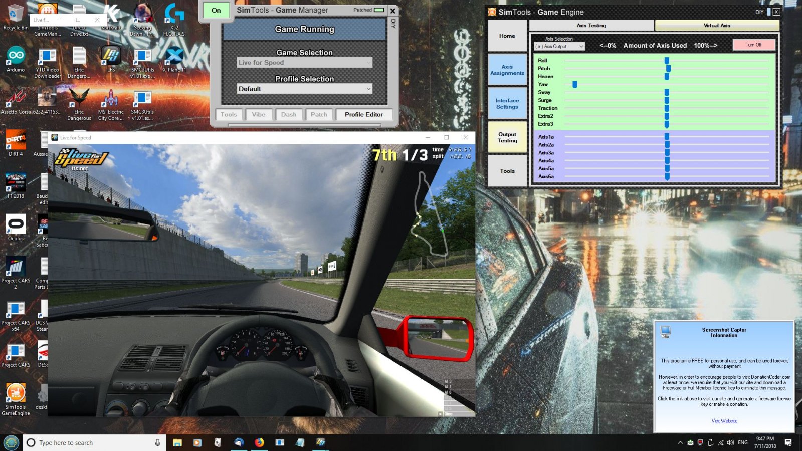
Task: Click the Wi-Fi network tray icon
Action: point(721,442)
